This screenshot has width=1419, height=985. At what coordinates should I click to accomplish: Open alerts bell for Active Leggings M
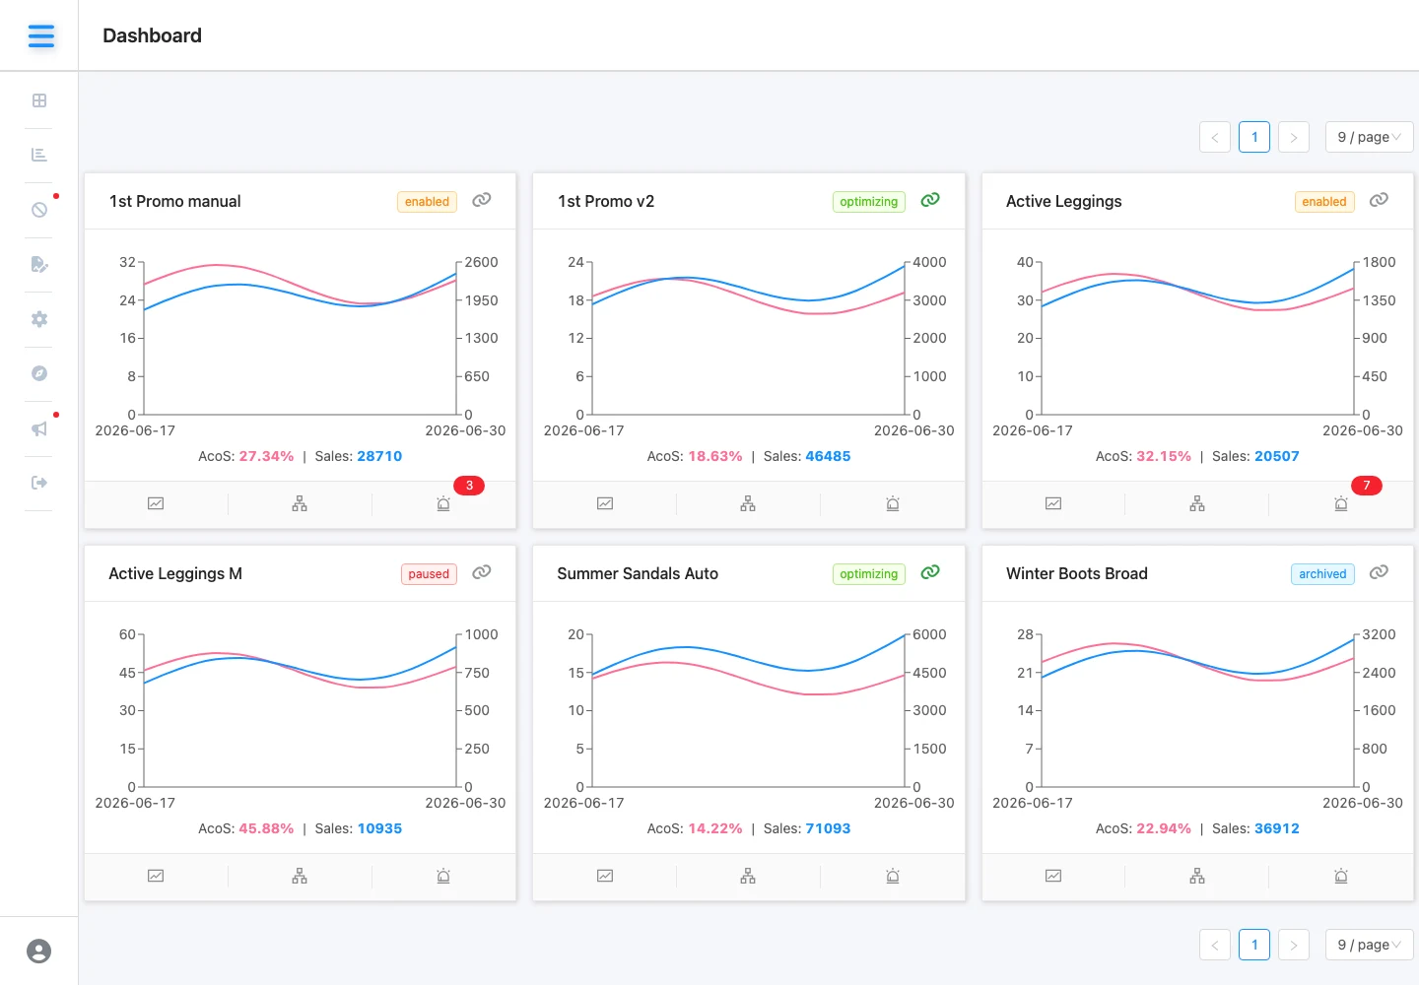coord(443,876)
